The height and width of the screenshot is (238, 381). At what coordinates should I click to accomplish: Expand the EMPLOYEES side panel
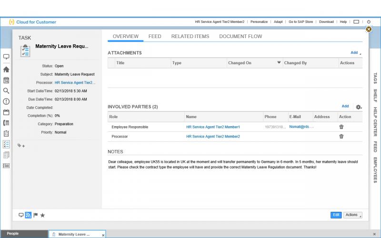tap(375, 170)
